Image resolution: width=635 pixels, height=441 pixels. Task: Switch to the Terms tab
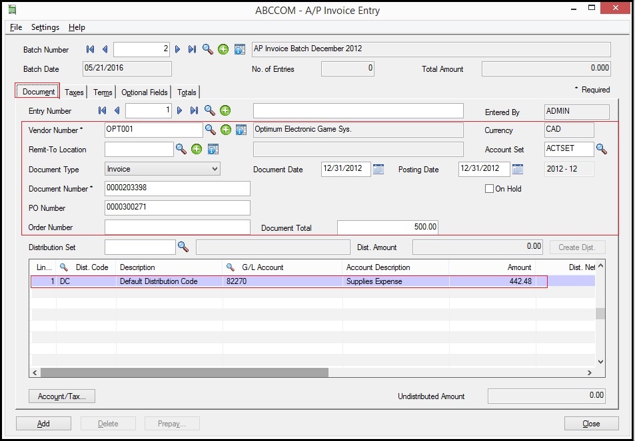point(103,92)
